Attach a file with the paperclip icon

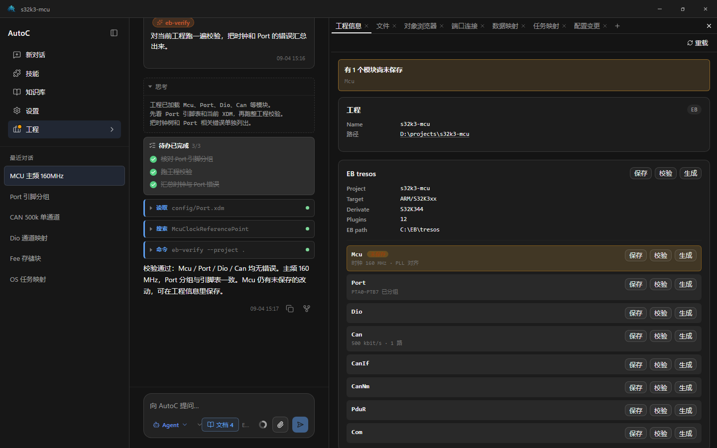[280, 425]
